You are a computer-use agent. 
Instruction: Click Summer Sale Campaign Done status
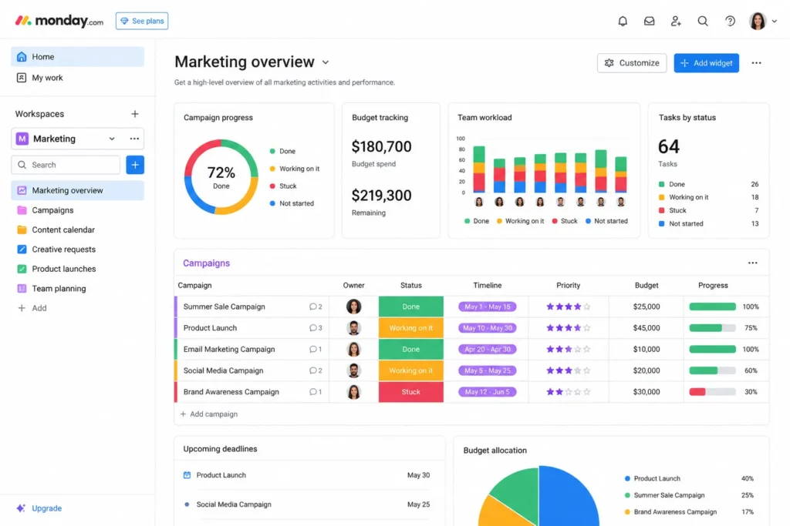[x=411, y=307]
